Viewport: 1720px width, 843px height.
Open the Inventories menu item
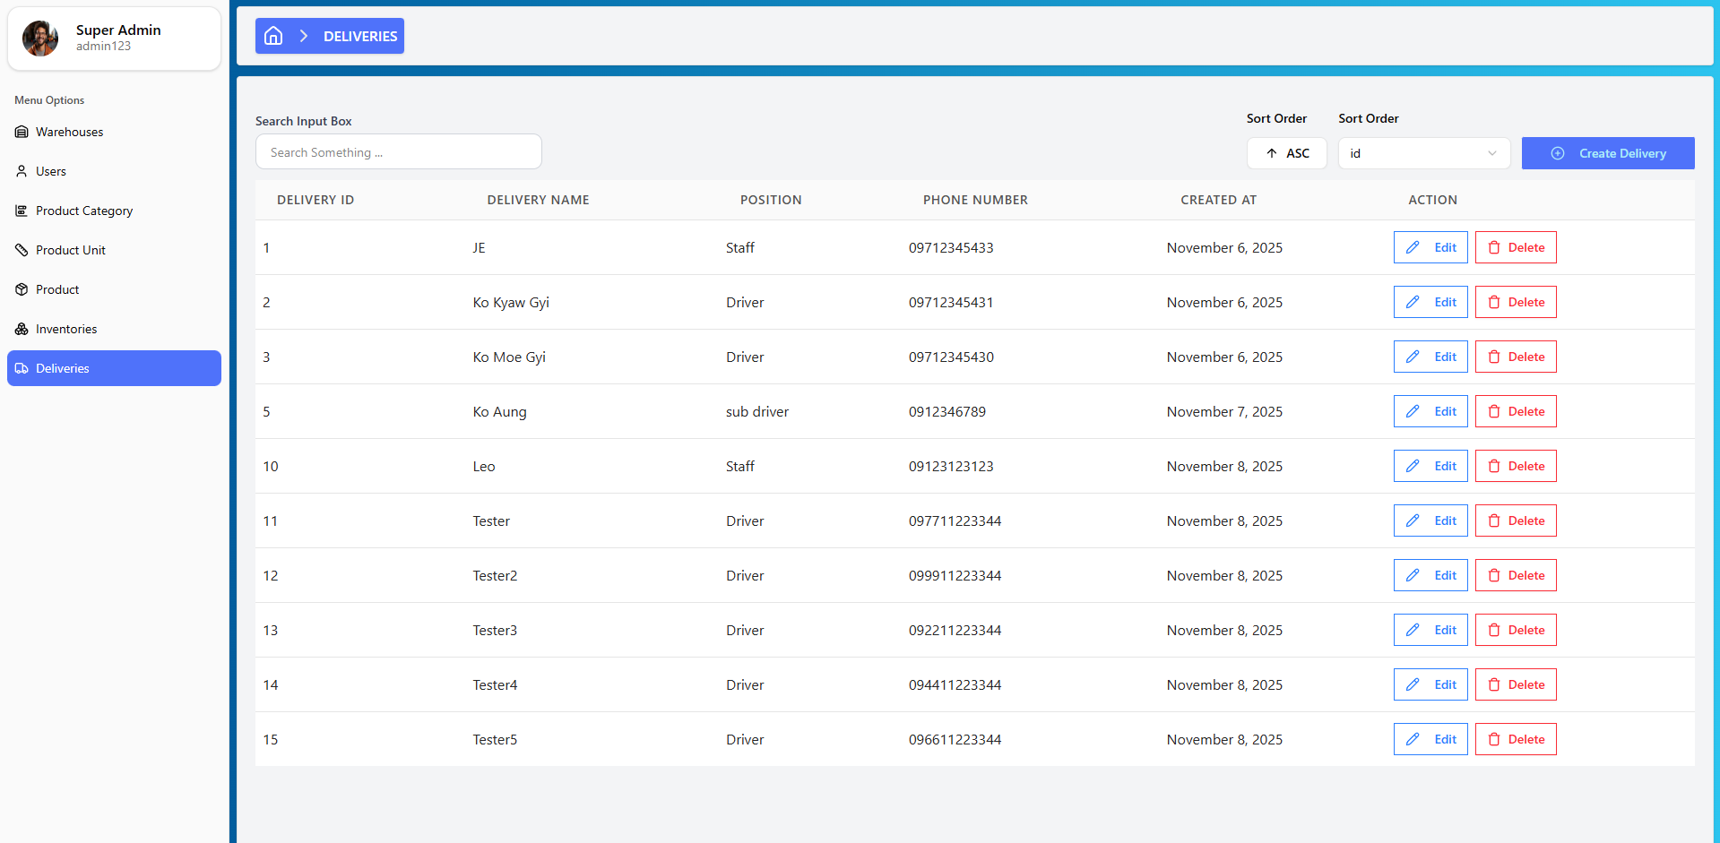(x=114, y=329)
